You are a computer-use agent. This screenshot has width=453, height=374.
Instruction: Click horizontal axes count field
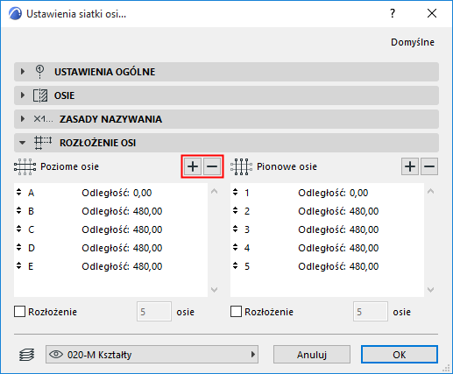point(154,312)
